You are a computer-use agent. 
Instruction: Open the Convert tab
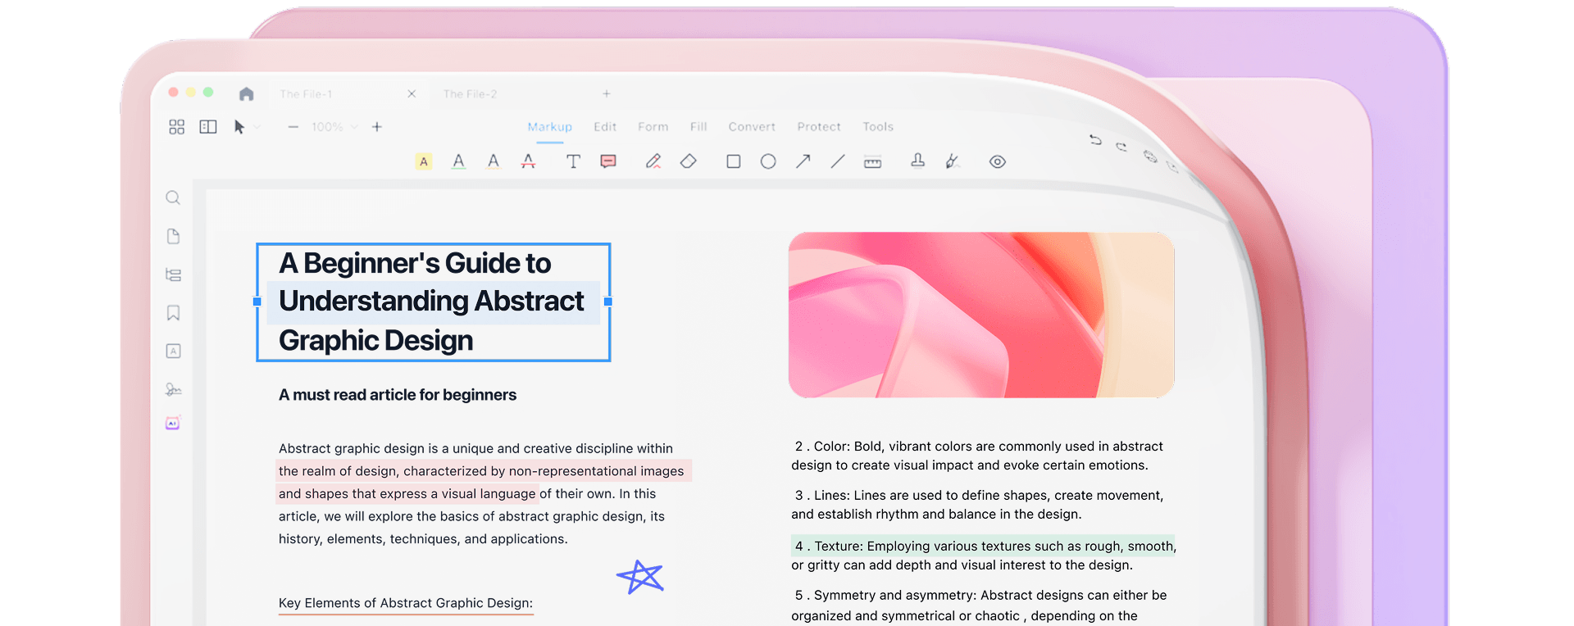coord(752,127)
